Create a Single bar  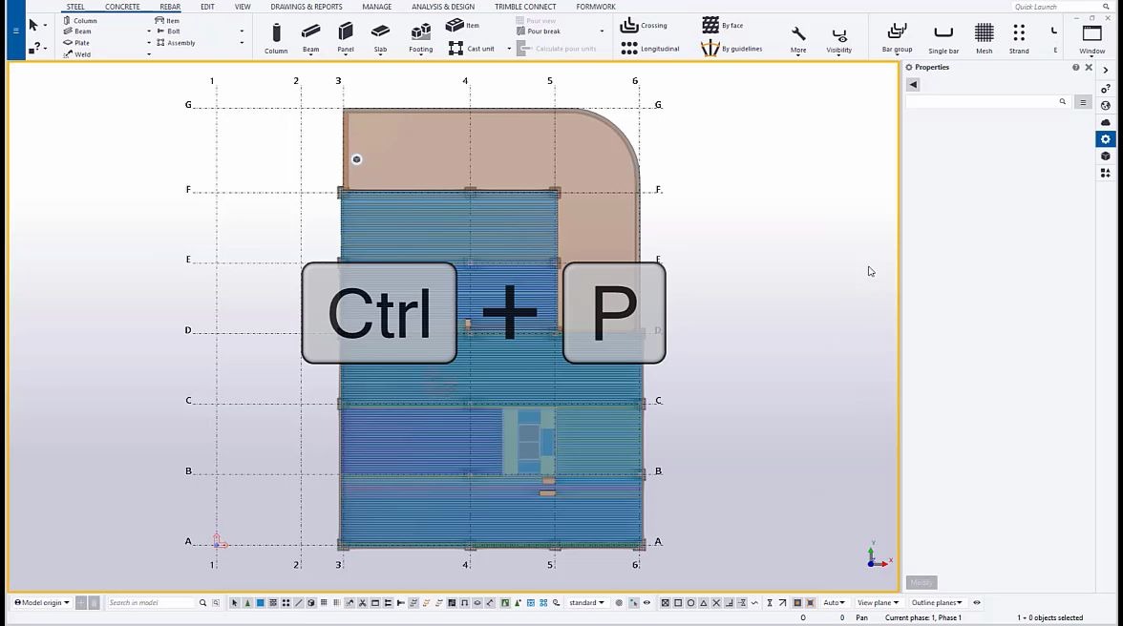click(943, 38)
